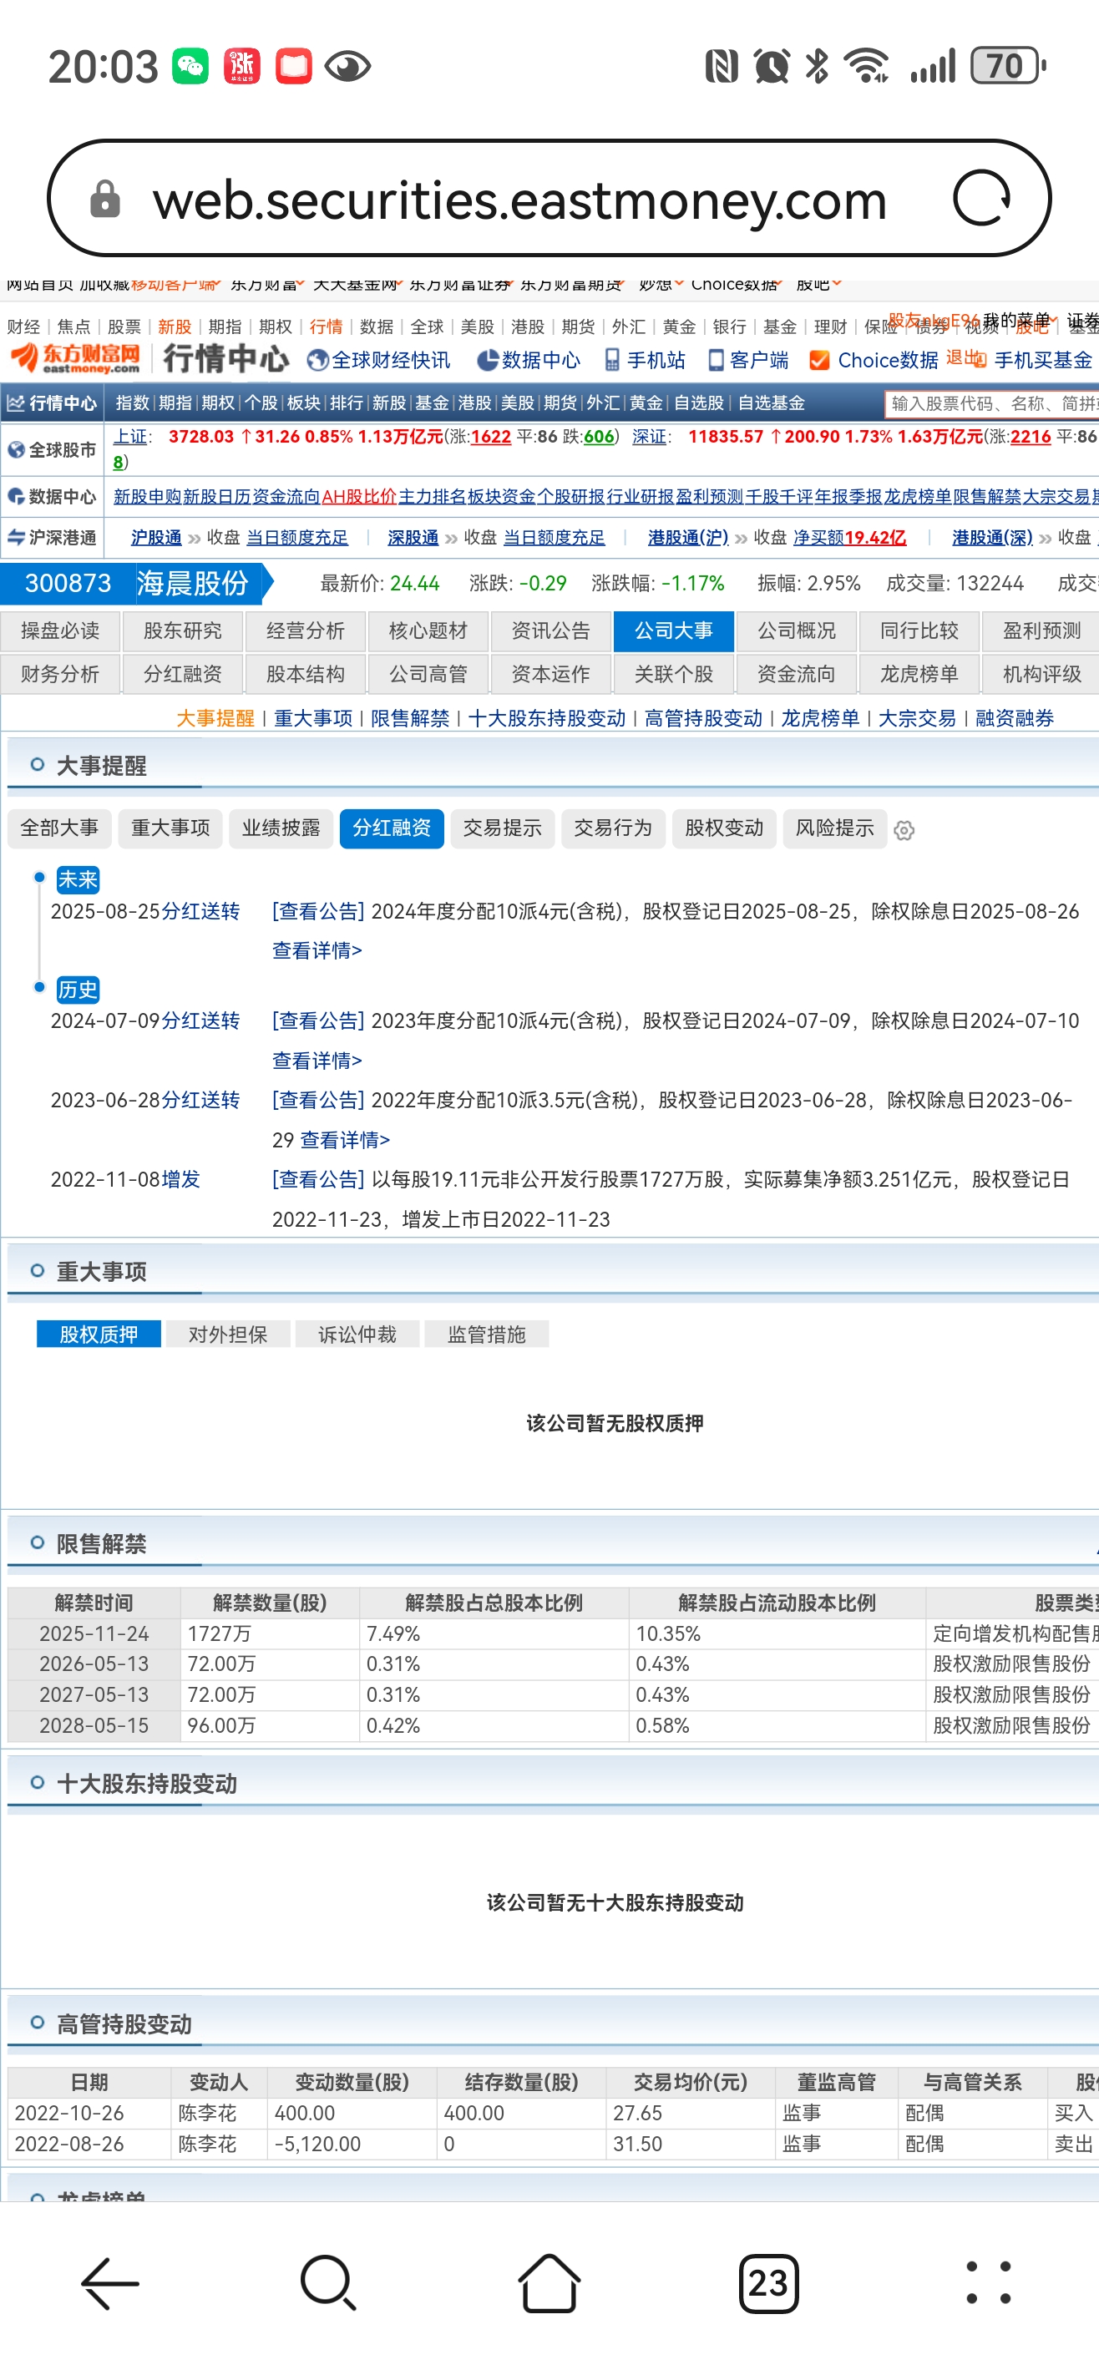Open the 公司高管 tab
Image resolution: width=1099 pixels, height=2365 pixels.
click(428, 674)
